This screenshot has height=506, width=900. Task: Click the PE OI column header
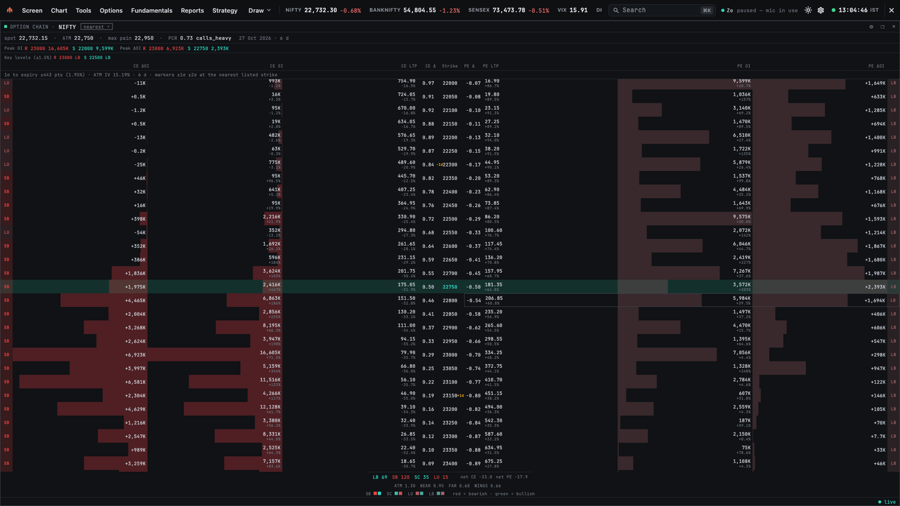(744, 66)
